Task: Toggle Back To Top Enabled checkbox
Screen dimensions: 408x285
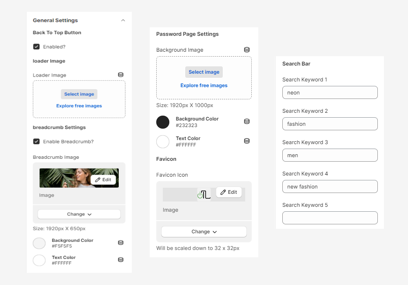Action: pyautogui.click(x=36, y=47)
